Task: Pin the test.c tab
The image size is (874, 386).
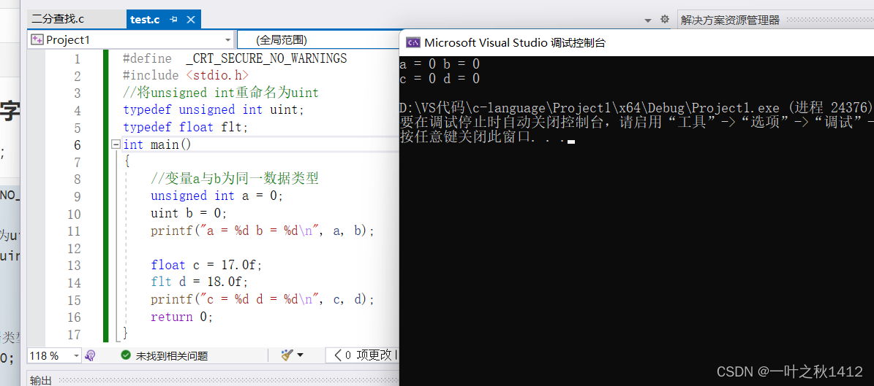Action: click(174, 20)
